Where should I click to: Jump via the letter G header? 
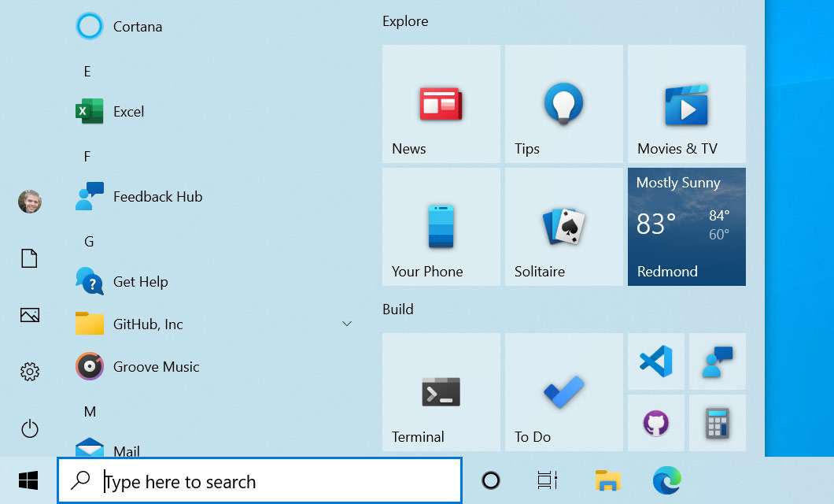[89, 242]
